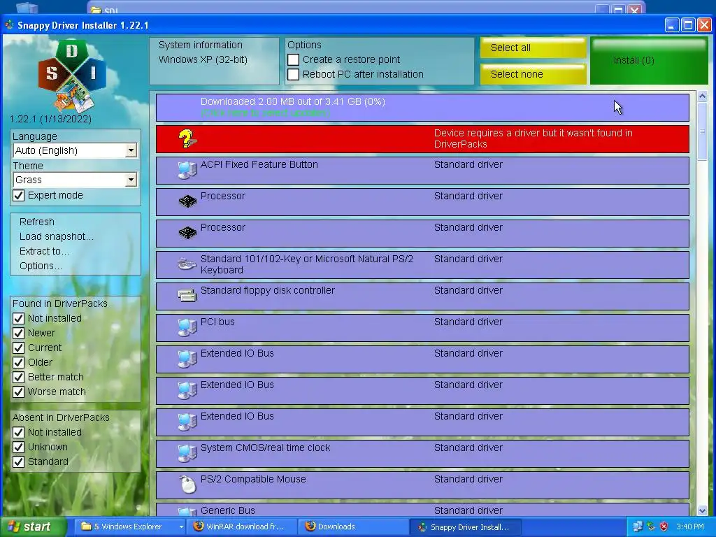Uncheck the Current filter checkbox
Viewport: 716px width, 537px height.
pos(19,348)
